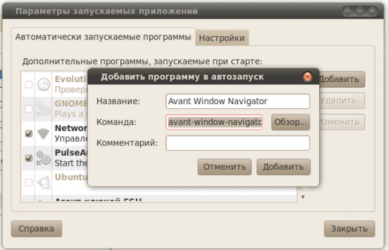Click the Закрыть button
This screenshot has width=388, height=250.
click(x=349, y=229)
